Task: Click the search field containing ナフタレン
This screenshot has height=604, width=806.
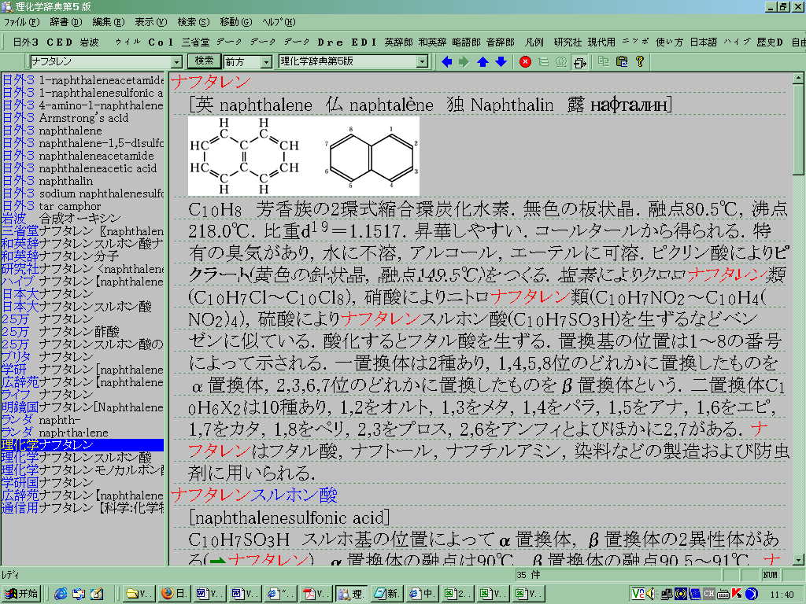Action: click(101, 62)
